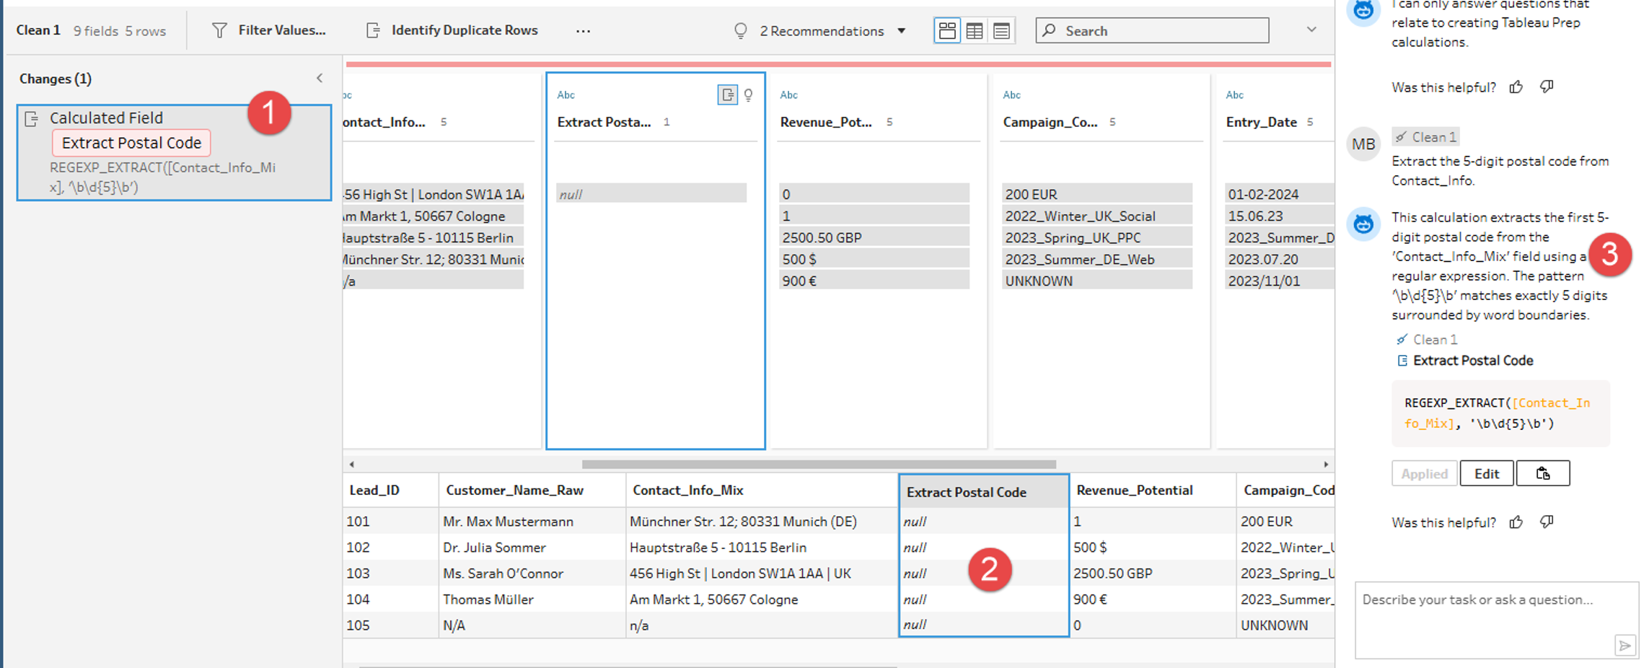Click lightbulb icon on Extract Postal Code card
The height and width of the screenshot is (668, 1649).
tap(749, 95)
